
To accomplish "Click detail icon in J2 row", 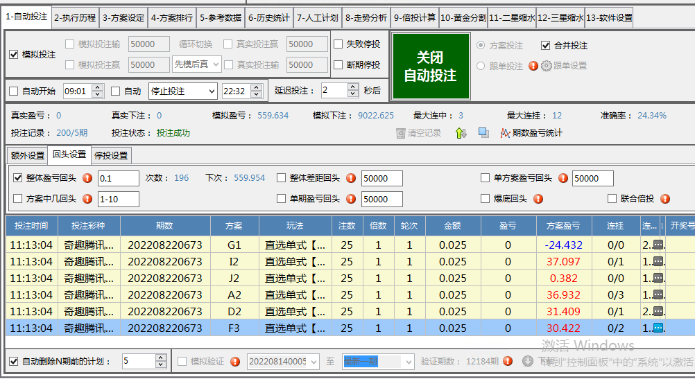I will click(658, 278).
